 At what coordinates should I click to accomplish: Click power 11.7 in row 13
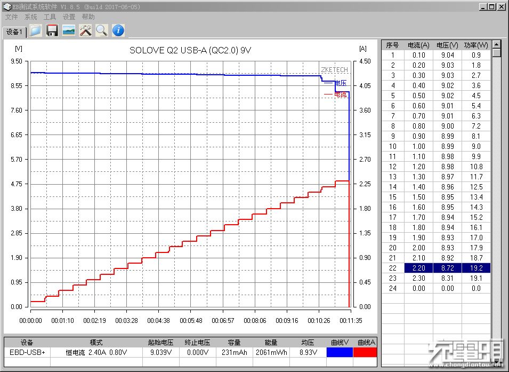tap(476, 177)
